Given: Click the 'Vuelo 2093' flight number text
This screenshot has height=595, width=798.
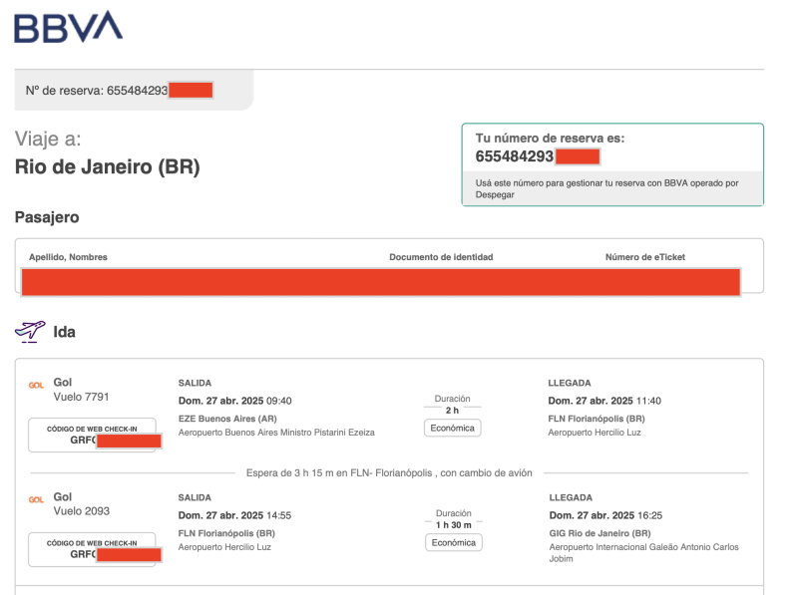Looking at the screenshot, I should [81, 511].
